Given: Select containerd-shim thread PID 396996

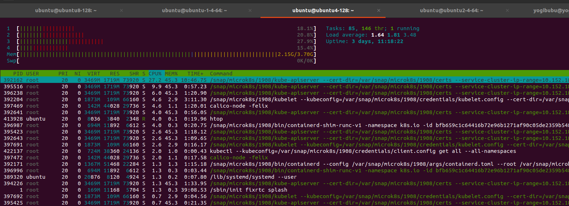Looking at the screenshot, I should [284, 170].
